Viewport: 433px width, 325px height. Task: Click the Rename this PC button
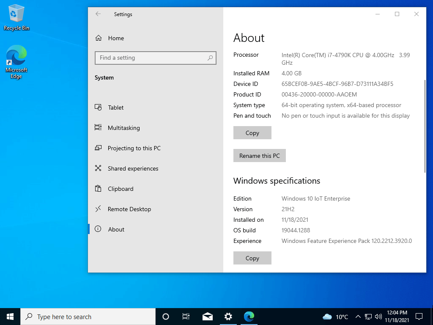pos(260,156)
